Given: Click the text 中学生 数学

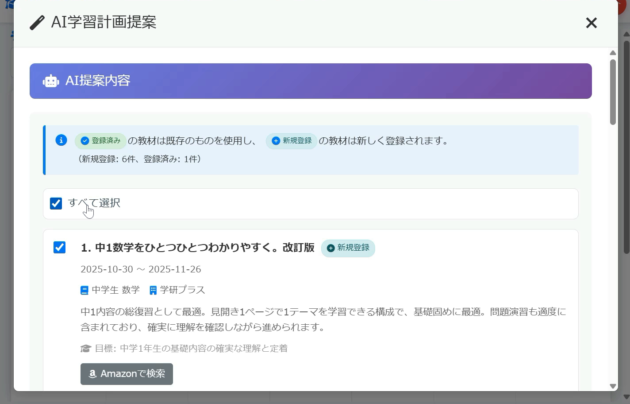Looking at the screenshot, I should (115, 290).
